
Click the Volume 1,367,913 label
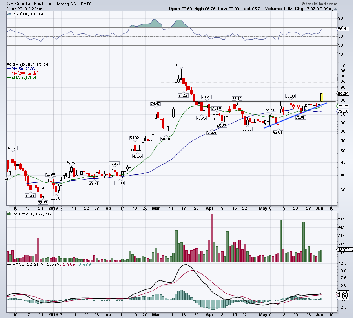[32, 214]
